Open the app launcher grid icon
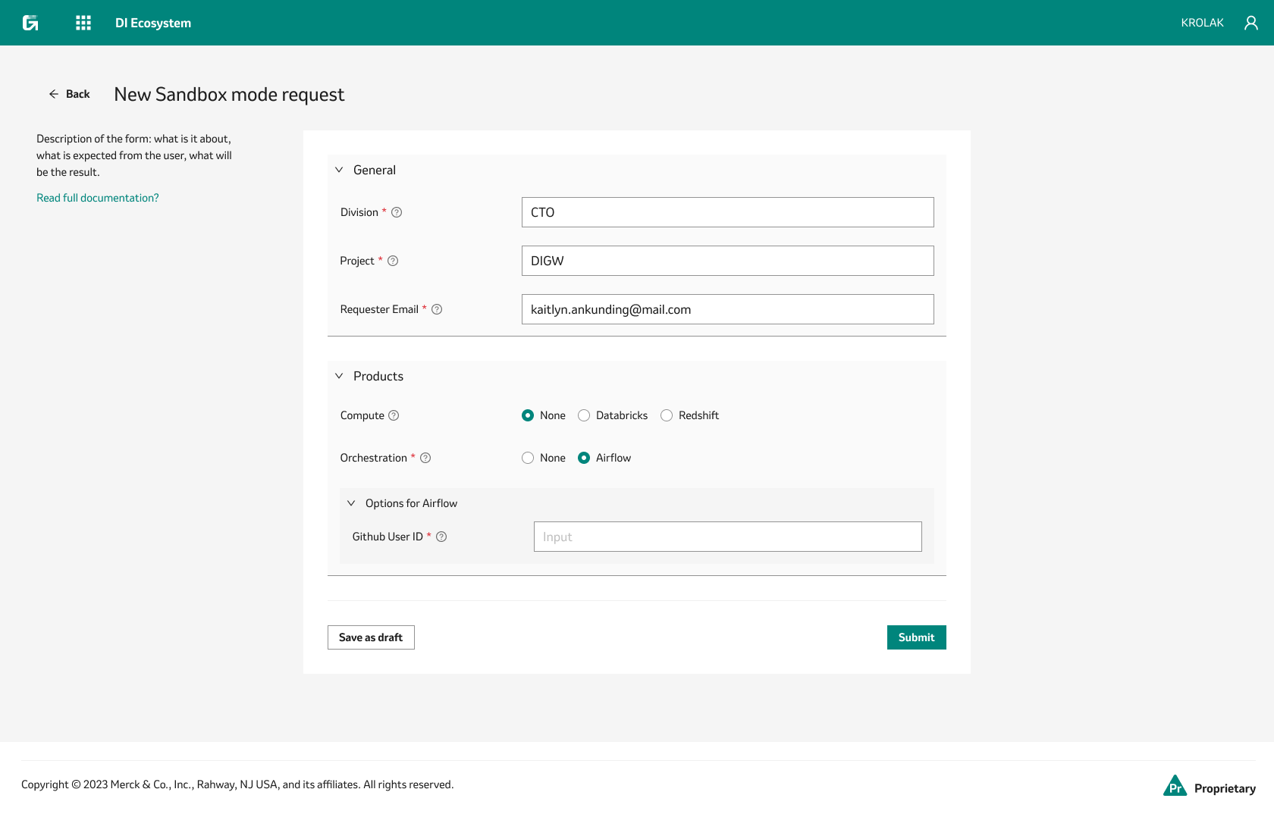Screen dimensions: 1274x814 pos(83,23)
